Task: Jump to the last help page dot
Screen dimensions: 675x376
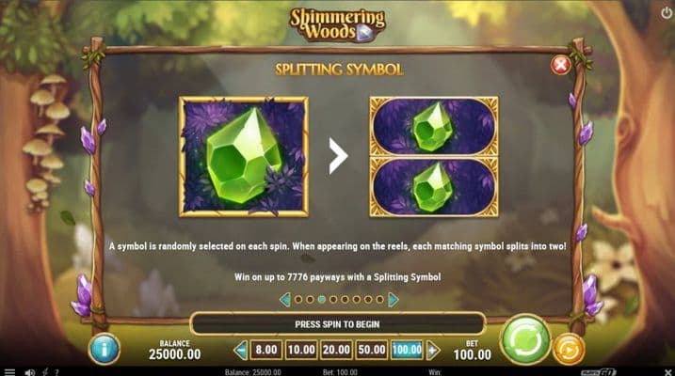Action: tap(379, 300)
